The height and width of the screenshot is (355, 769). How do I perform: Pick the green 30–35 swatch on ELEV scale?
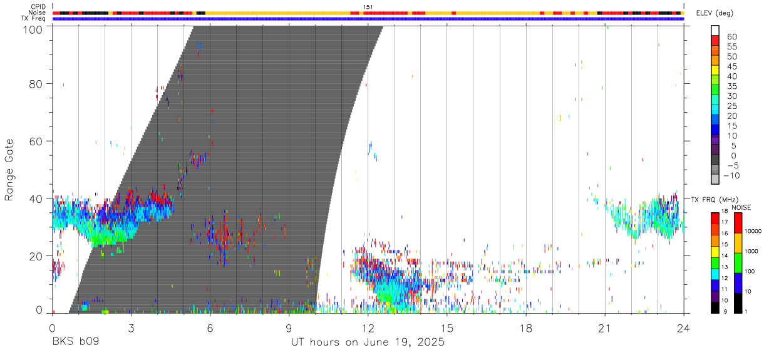tap(715, 90)
